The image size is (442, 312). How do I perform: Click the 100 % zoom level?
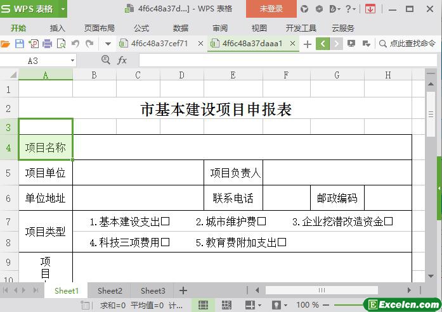pos(308,304)
